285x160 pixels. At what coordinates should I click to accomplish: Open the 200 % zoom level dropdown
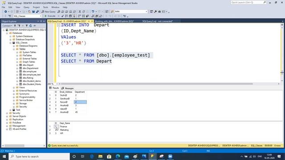click(57, 84)
